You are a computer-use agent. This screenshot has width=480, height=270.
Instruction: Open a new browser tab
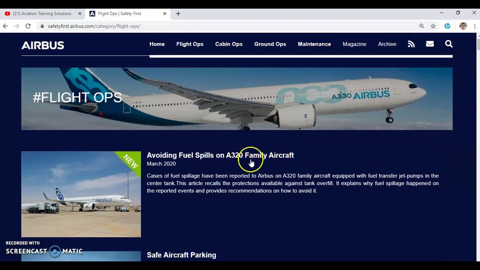[178, 13]
